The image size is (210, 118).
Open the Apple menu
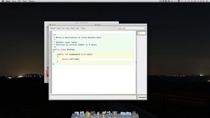click(3, 1)
